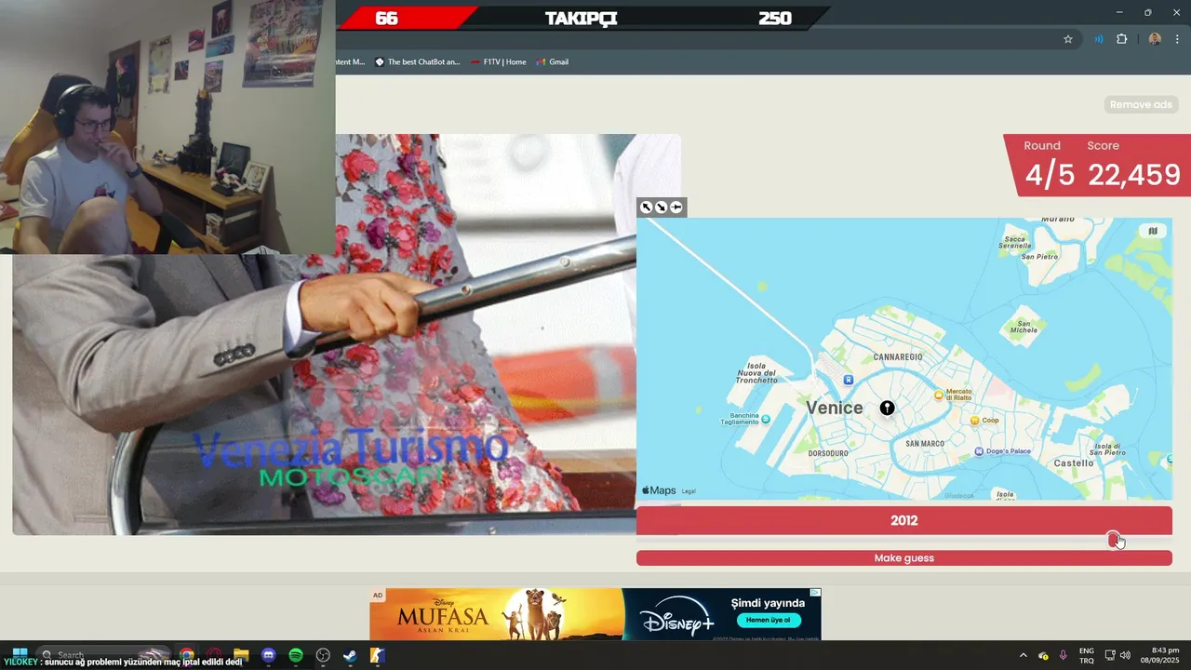The image size is (1191, 670).
Task: Click the Sacca Serenella label
Action: click(x=1015, y=244)
